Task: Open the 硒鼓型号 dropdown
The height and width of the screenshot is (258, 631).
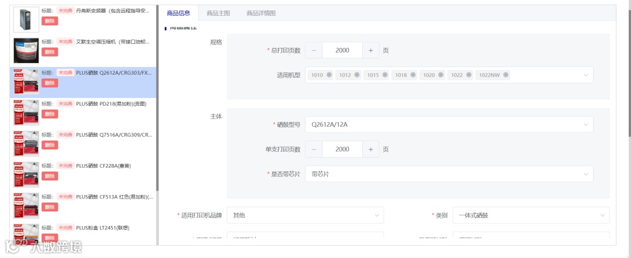Action: click(449, 124)
